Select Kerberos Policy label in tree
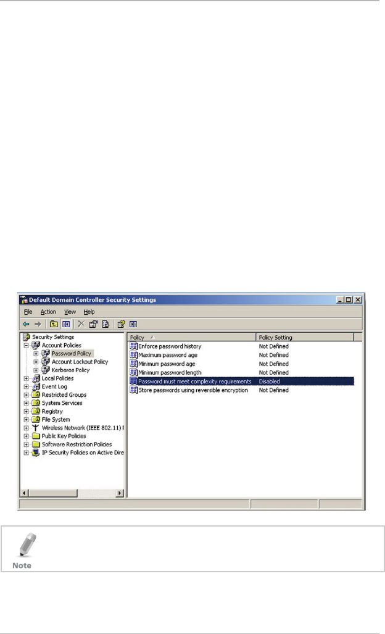Viewport: 385px width, 634px height. (71, 370)
